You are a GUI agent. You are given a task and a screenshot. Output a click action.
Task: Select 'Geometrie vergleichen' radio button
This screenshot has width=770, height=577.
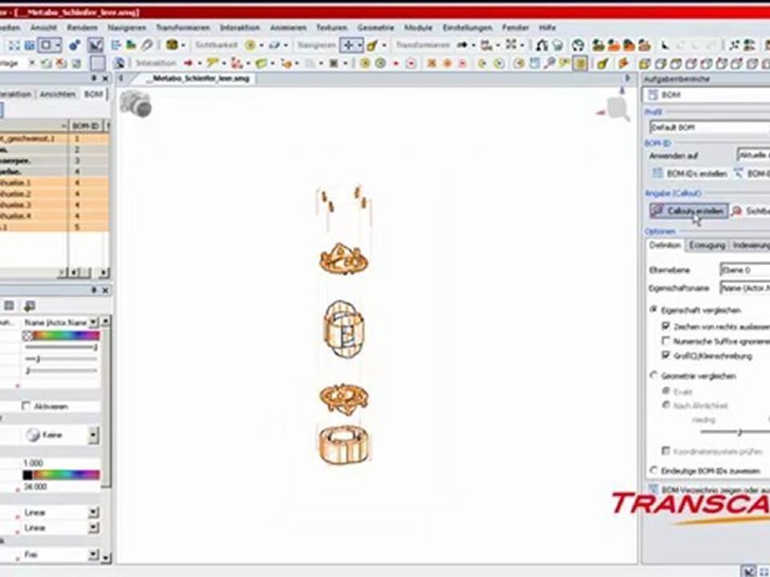point(654,375)
